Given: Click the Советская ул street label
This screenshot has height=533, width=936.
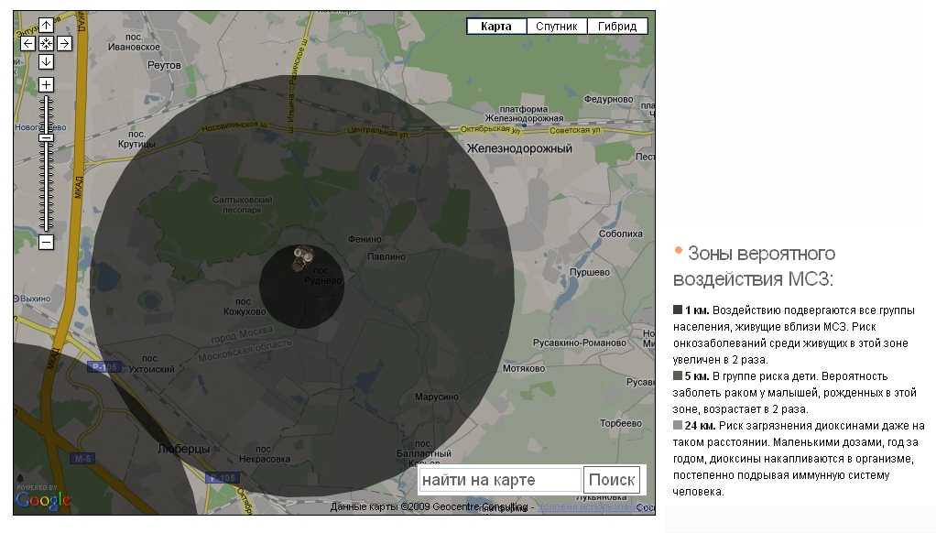Looking at the screenshot, I should point(574,130).
